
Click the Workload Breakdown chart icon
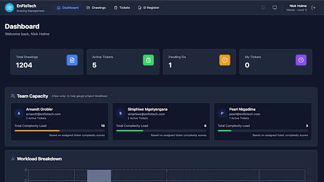click(x=13, y=159)
